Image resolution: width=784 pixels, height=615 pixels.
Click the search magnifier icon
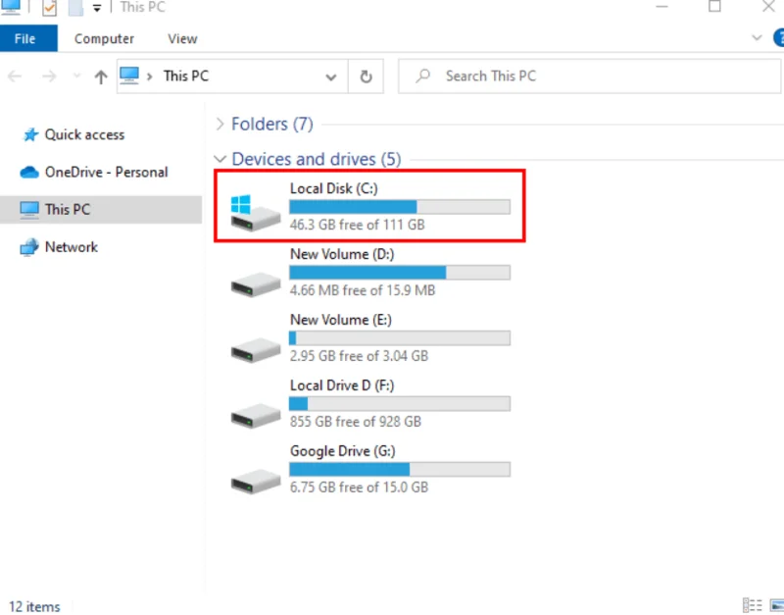[423, 77]
